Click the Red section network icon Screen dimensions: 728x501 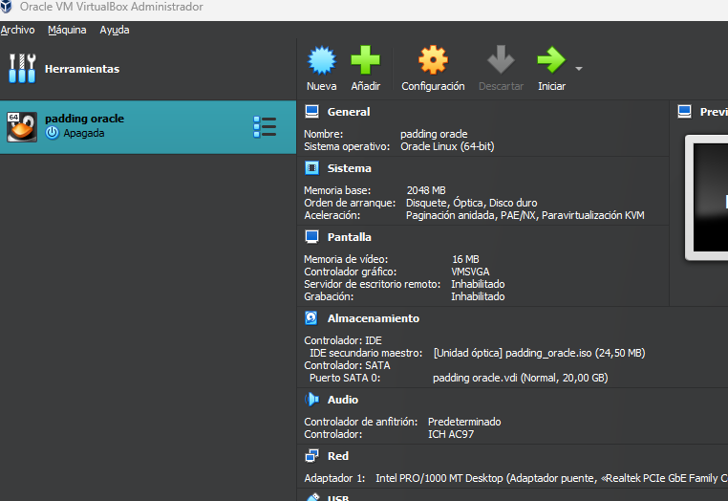(x=311, y=456)
